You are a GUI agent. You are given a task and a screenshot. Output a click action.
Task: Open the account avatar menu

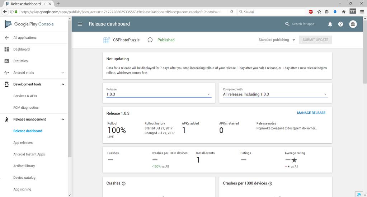click(353, 24)
